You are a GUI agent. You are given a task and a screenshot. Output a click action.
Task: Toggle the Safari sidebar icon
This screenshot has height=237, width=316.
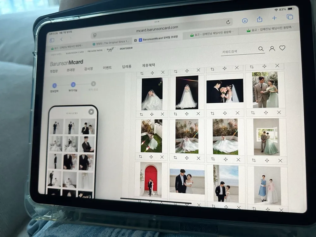(52, 40)
